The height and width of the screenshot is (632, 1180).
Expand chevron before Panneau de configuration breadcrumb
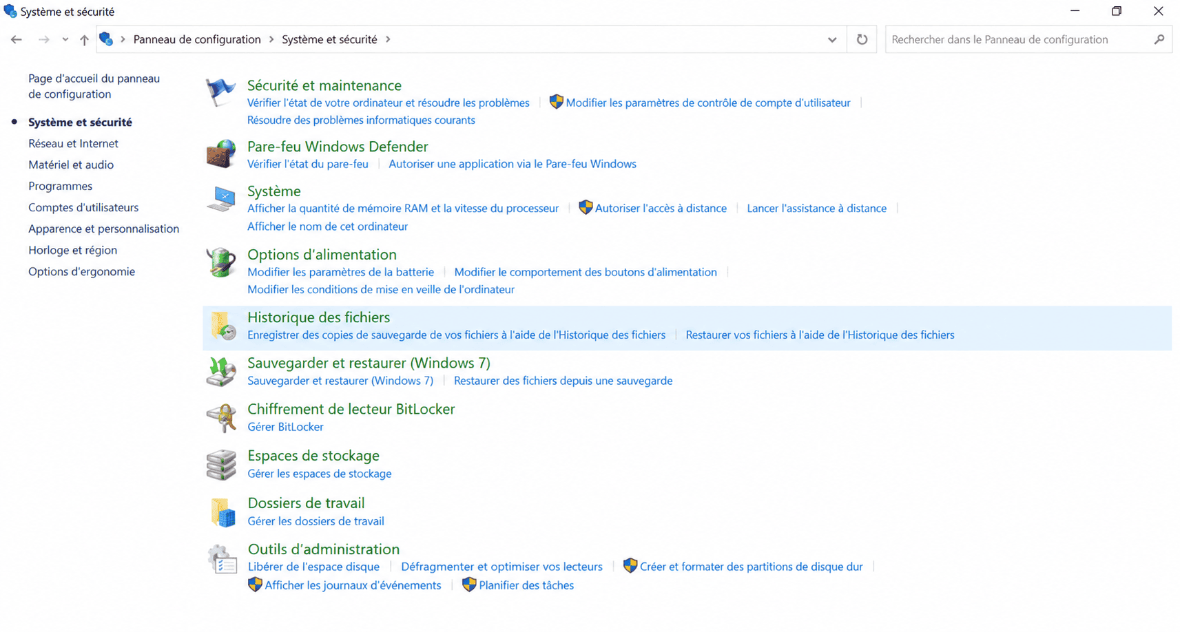pos(123,39)
